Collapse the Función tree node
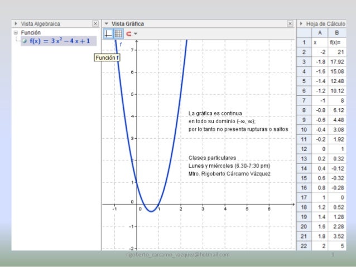356x267 pixels. pyautogui.click(x=16, y=33)
